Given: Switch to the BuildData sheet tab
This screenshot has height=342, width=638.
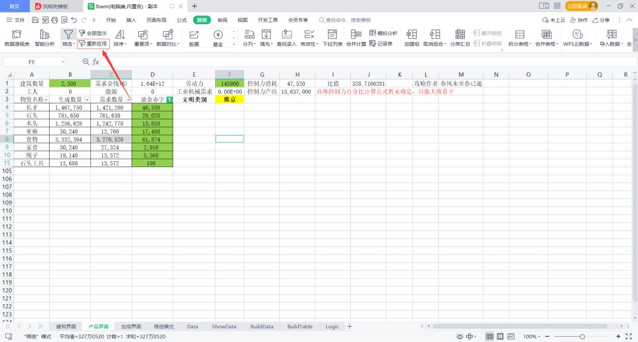Looking at the screenshot, I should tap(262, 326).
